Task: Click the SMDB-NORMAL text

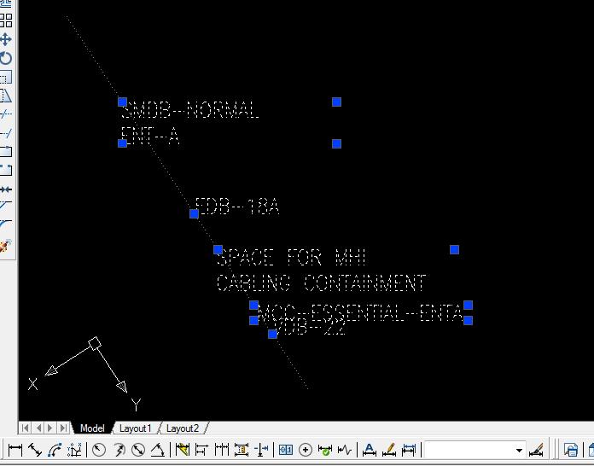Action: pos(190,110)
